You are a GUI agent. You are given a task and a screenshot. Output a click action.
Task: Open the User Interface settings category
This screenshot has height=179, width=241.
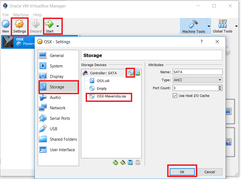58,150
